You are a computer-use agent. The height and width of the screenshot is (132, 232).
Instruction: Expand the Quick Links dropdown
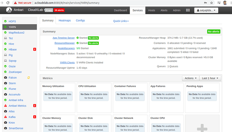coord(121,21)
